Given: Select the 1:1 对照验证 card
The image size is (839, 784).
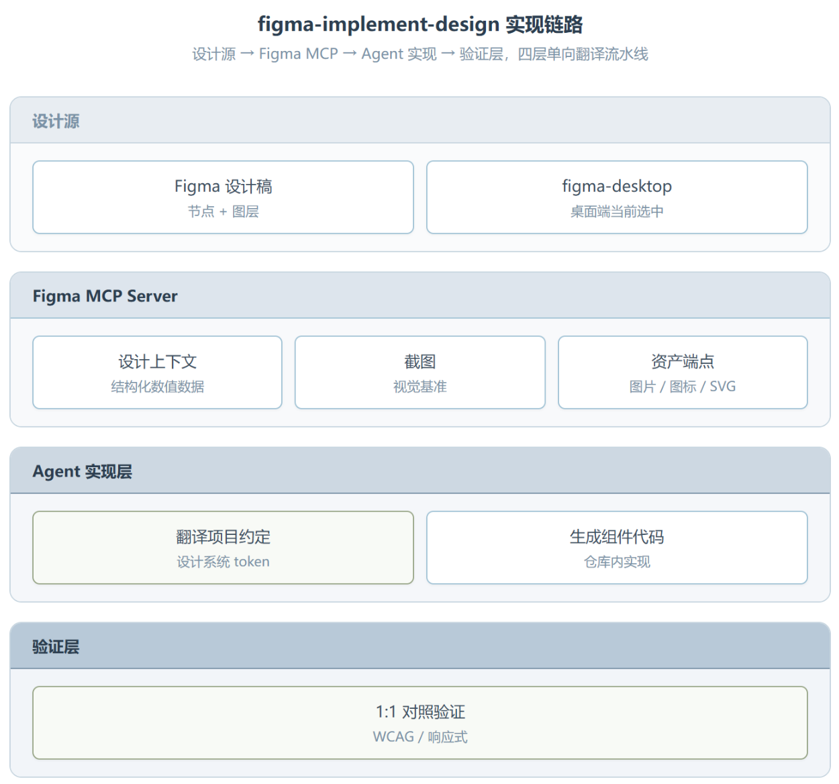Looking at the screenshot, I should click(x=420, y=723).
